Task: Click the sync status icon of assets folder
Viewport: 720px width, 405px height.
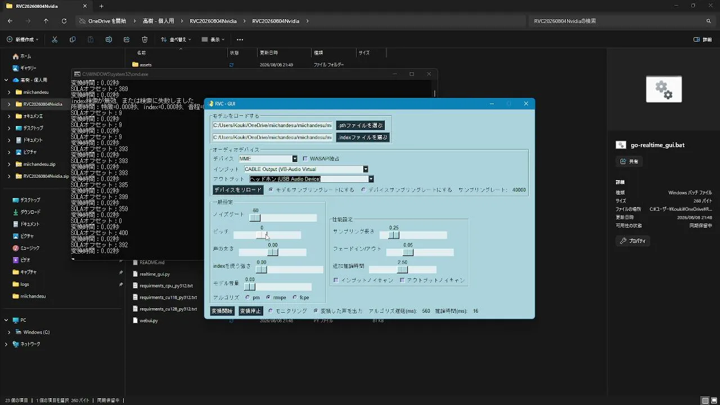Action: 231,65
